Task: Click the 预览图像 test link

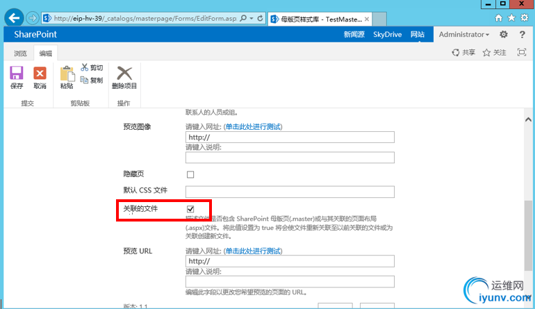Action: (x=253, y=127)
